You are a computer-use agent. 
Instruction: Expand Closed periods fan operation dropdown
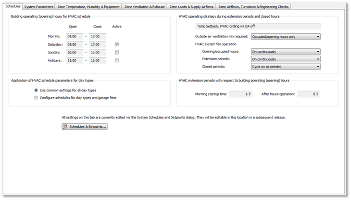pyautogui.click(x=285, y=66)
